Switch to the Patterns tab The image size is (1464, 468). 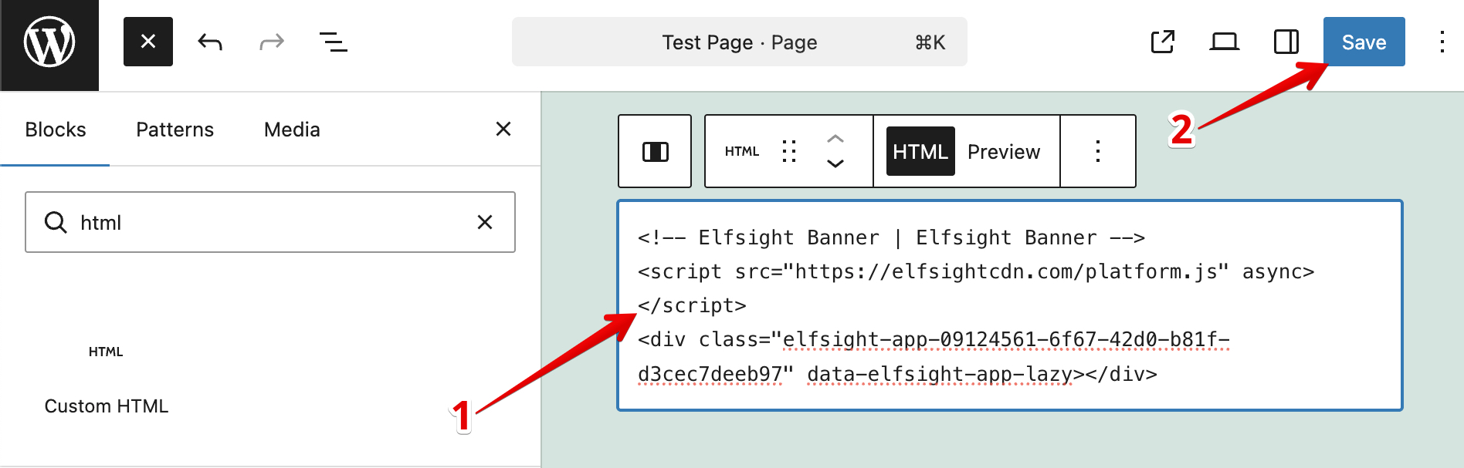coord(175,130)
